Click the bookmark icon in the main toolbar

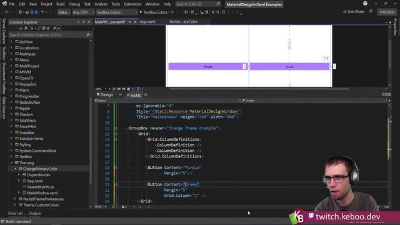[x=224, y=12]
